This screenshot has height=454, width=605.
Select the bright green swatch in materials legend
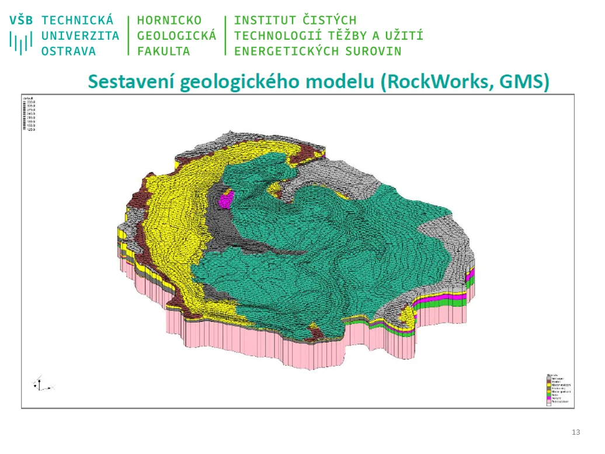(x=549, y=394)
